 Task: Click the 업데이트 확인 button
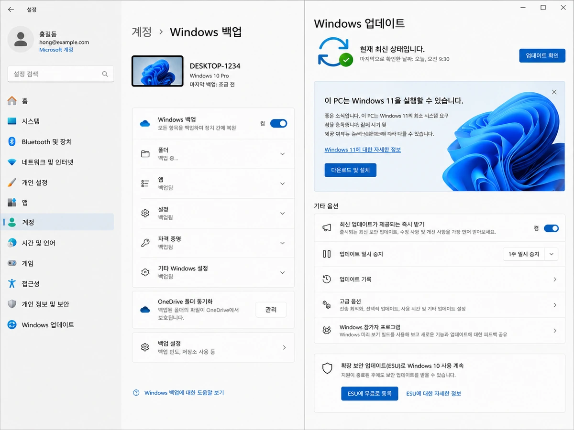pos(542,55)
